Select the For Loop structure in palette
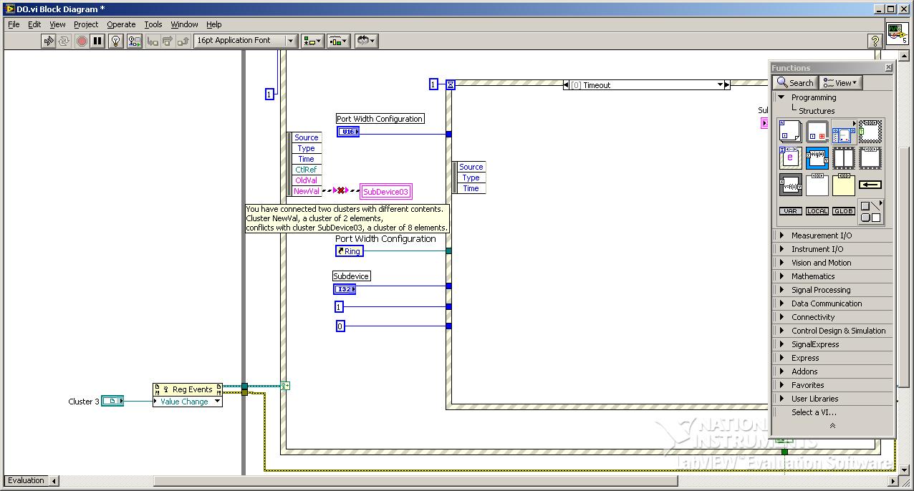Screen dimensions: 914x491 790,131
